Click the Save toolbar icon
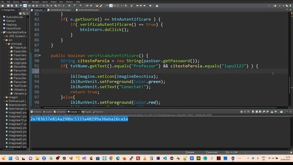Screen dimensions: 293x165 click(x=8, y=6)
